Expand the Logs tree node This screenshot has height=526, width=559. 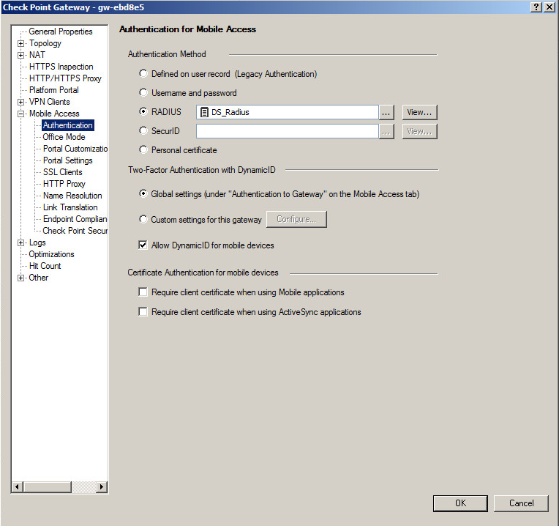(20, 242)
